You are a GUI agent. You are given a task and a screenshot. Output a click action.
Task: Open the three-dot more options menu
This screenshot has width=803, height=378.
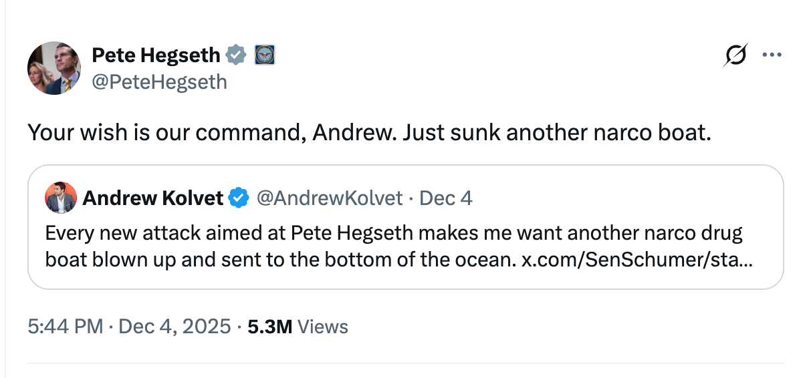coord(772,56)
